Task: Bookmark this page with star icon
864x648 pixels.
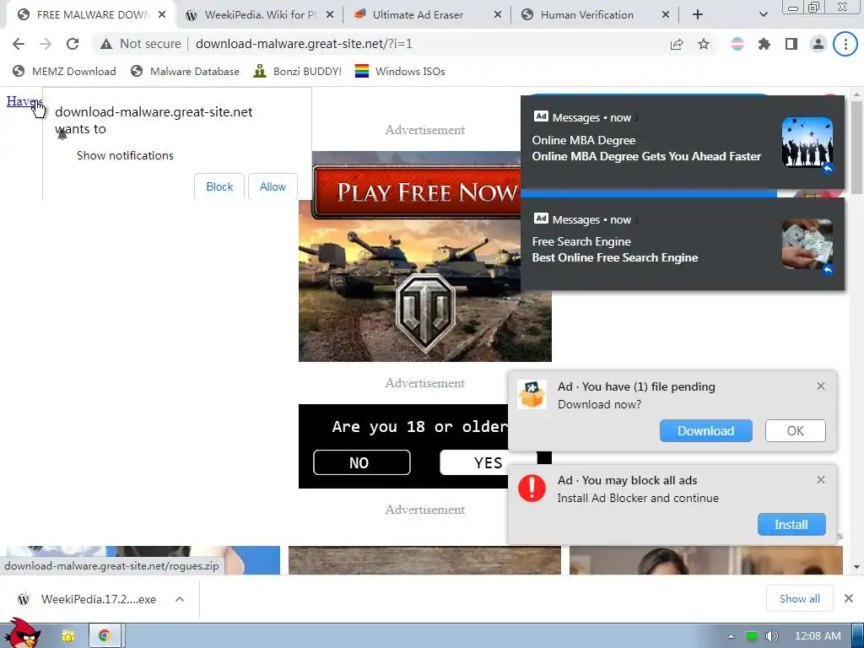Action: (x=704, y=44)
